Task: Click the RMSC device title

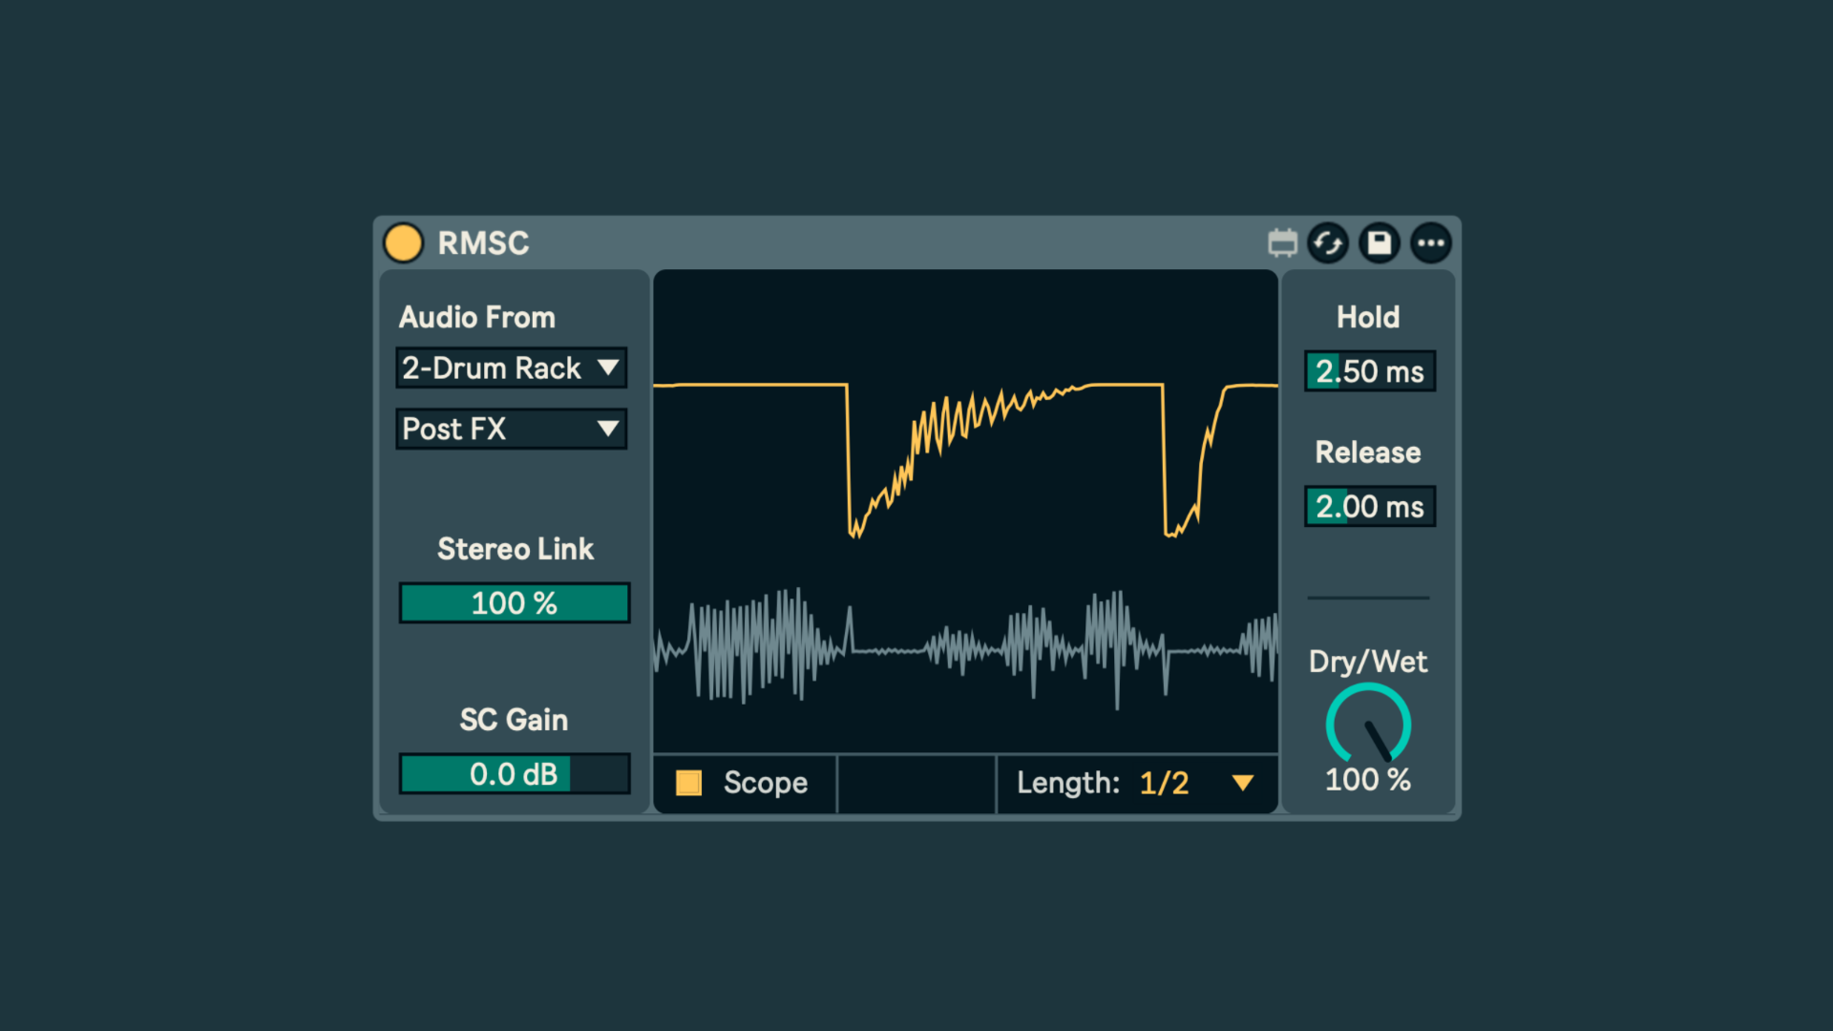Action: [x=483, y=243]
